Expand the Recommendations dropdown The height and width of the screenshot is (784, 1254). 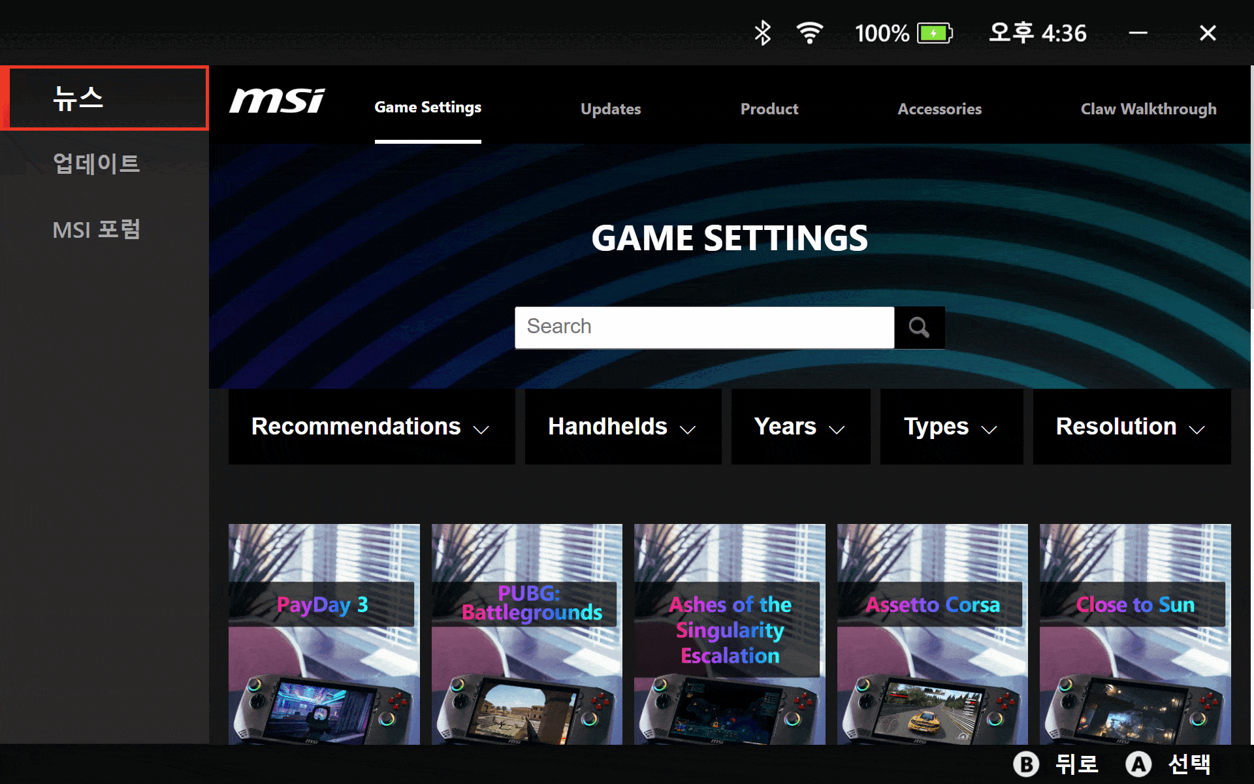click(372, 427)
